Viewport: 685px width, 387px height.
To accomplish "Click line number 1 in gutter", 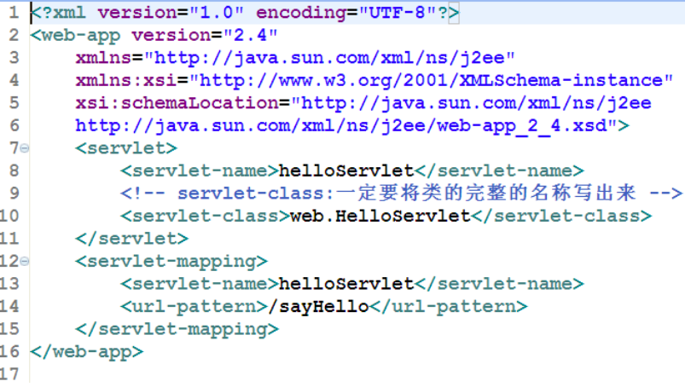I will point(14,13).
